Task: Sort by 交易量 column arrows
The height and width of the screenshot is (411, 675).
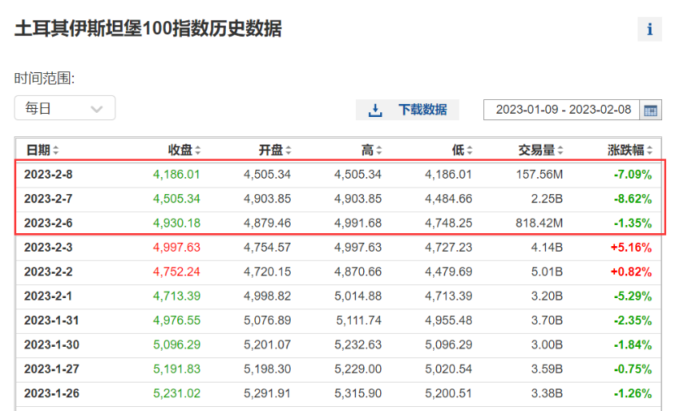Action: click(x=560, y=150)
